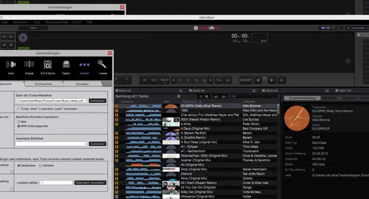Enable iTunes 'Werk' to 'Label' conversion checkbox
This screenshot has height=199, width=369.
pyautogui.click(x=18, y=108)
